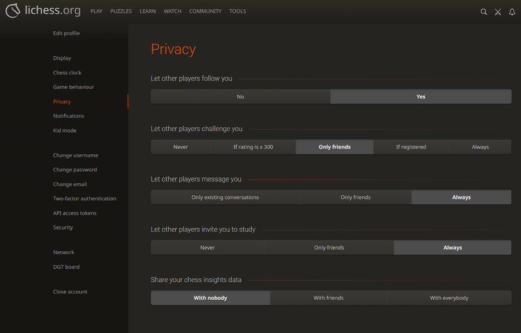Open Two-factor authentication settings
Image resolution: width=521 pixels, height=333 pixels.
[x=85, y=198]
